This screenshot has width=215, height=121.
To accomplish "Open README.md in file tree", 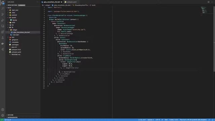I will click(16, 54).
